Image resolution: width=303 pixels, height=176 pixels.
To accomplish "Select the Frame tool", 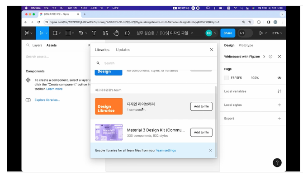I will 55,33.
